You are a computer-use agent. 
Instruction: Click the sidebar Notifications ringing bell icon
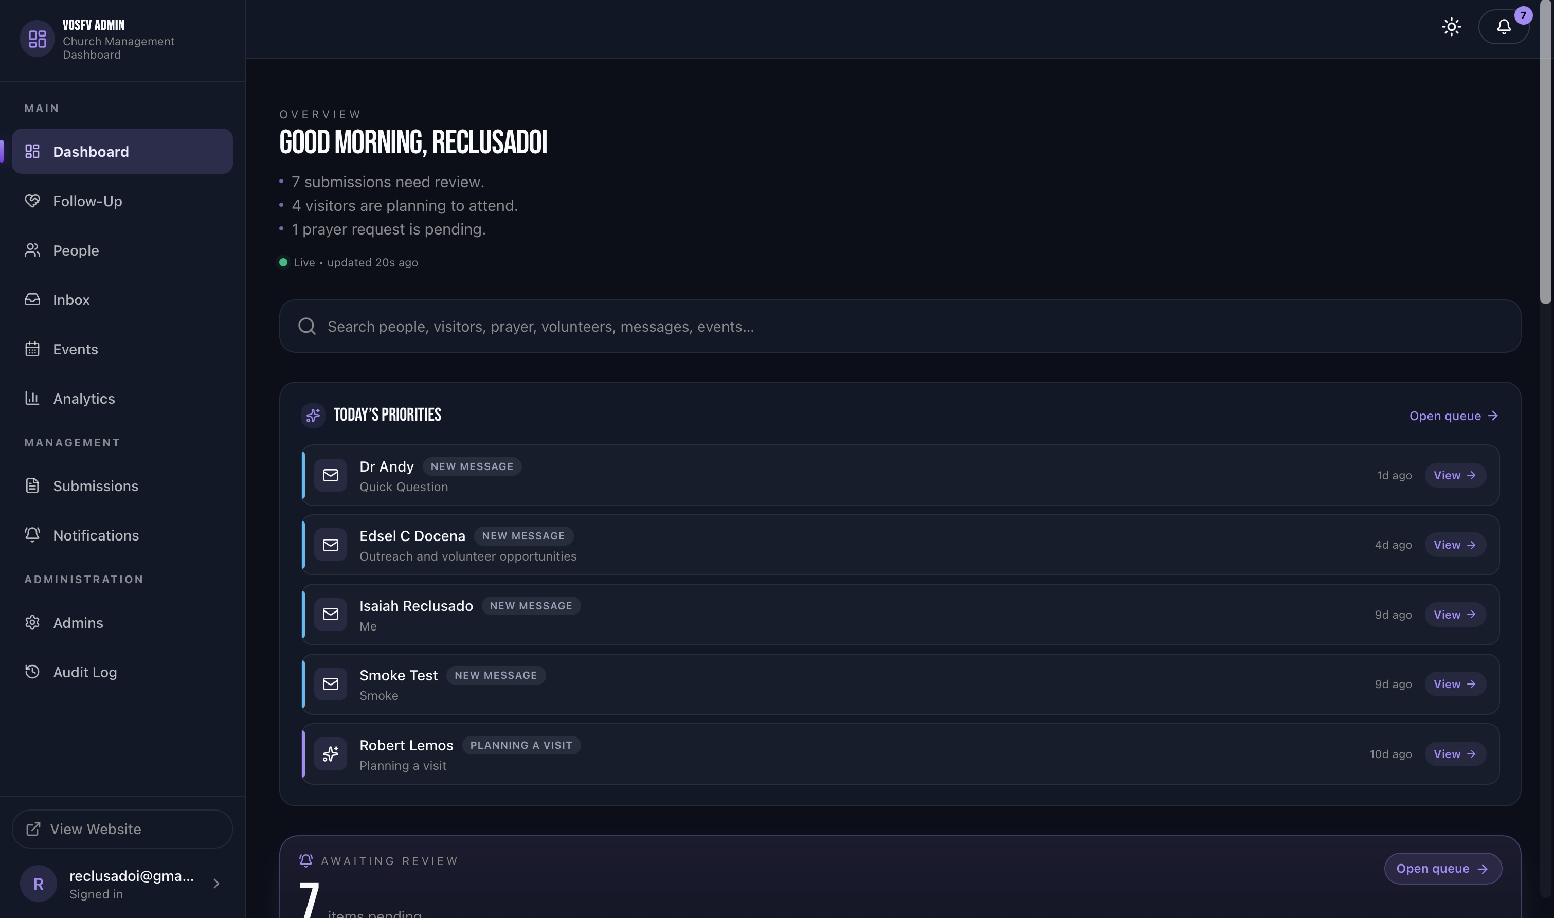[32, 534]
